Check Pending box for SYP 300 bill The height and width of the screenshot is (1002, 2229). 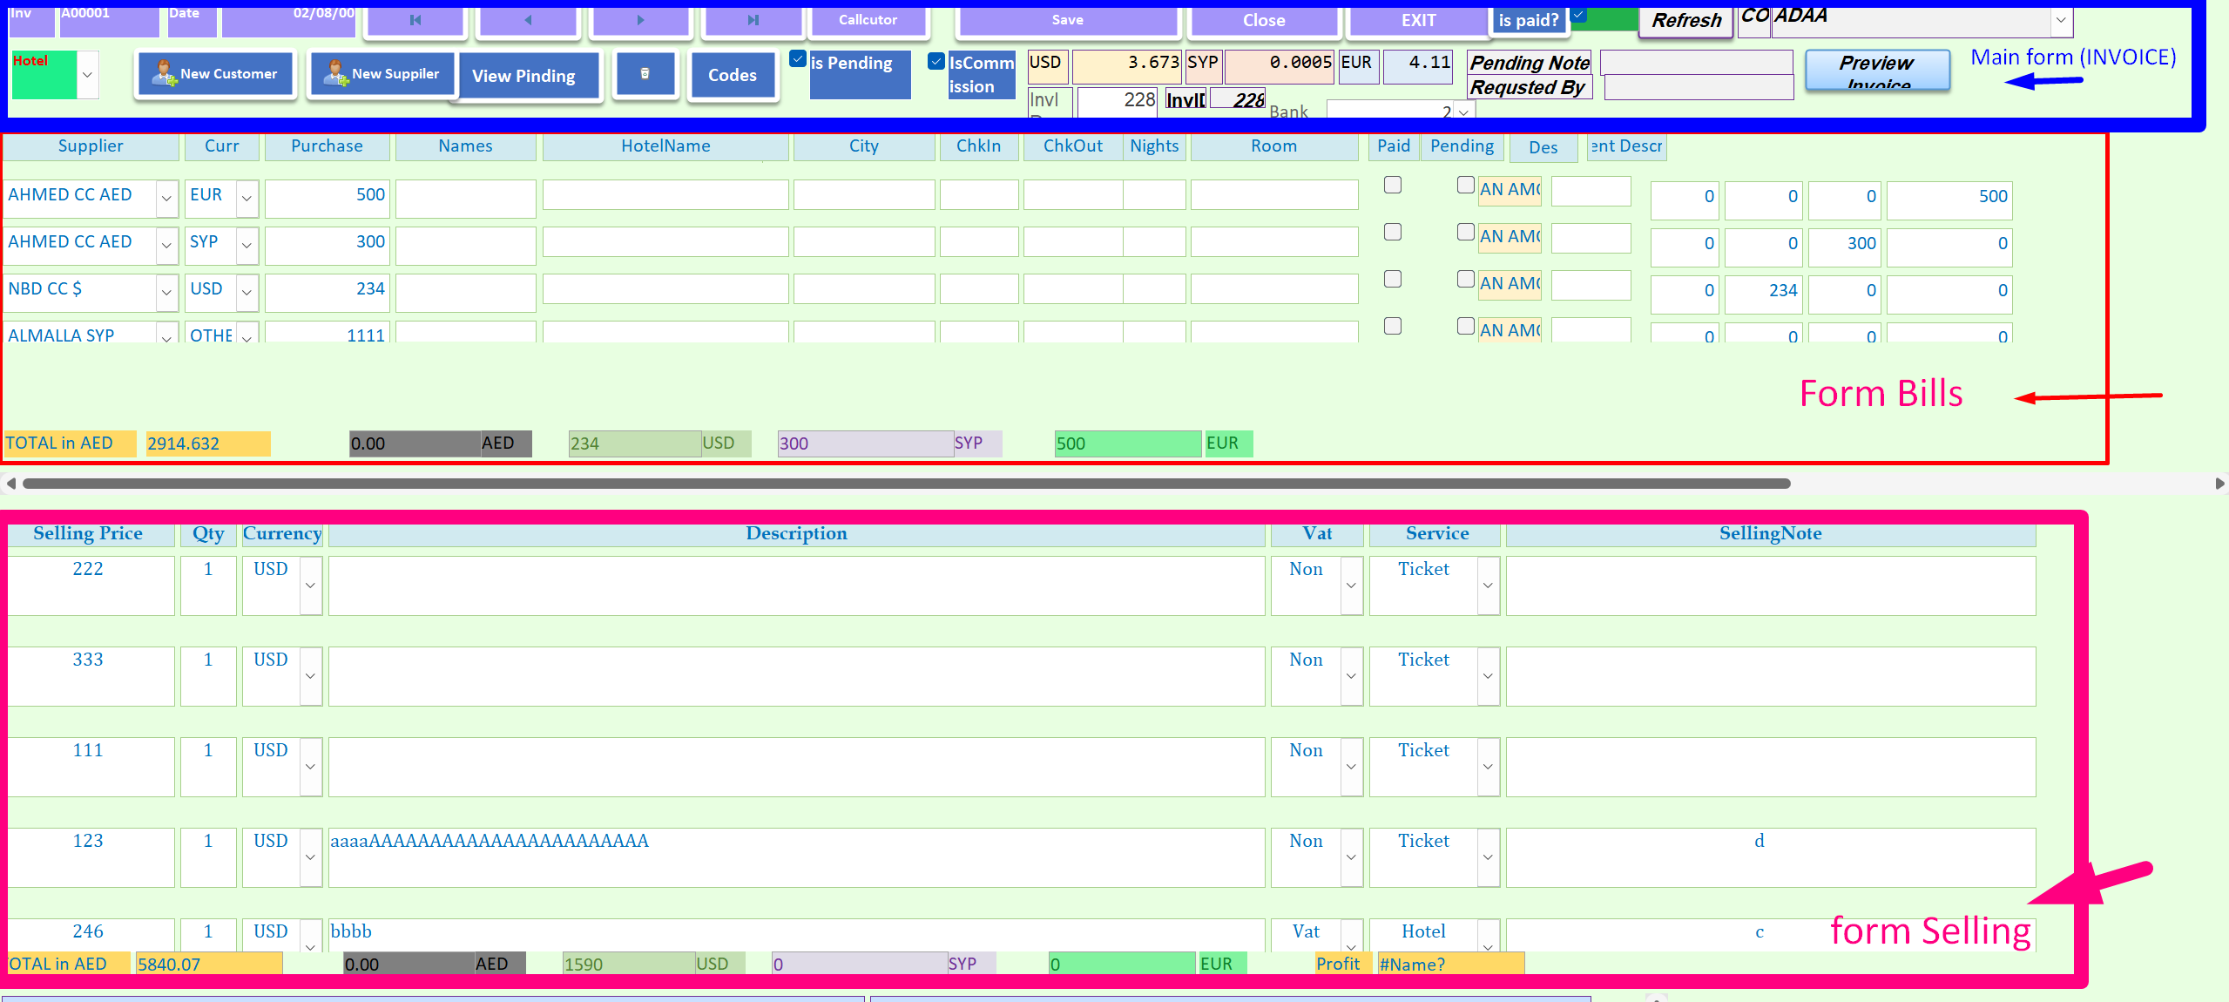[x=1466, y=232]
